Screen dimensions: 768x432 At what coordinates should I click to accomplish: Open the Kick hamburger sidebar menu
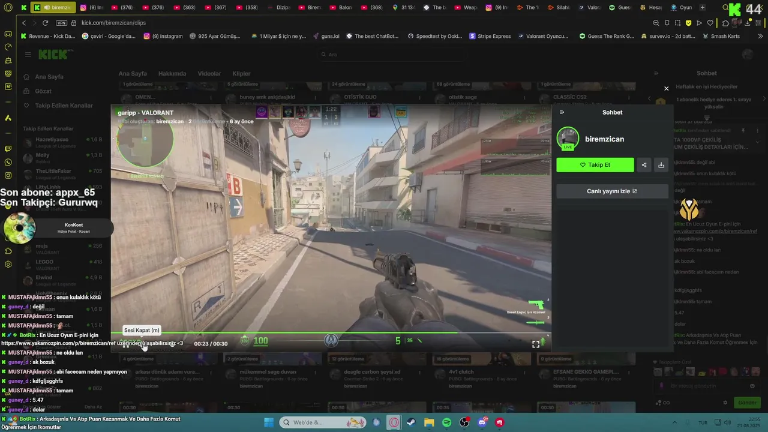pyautogui.click(x=28, y=55)
